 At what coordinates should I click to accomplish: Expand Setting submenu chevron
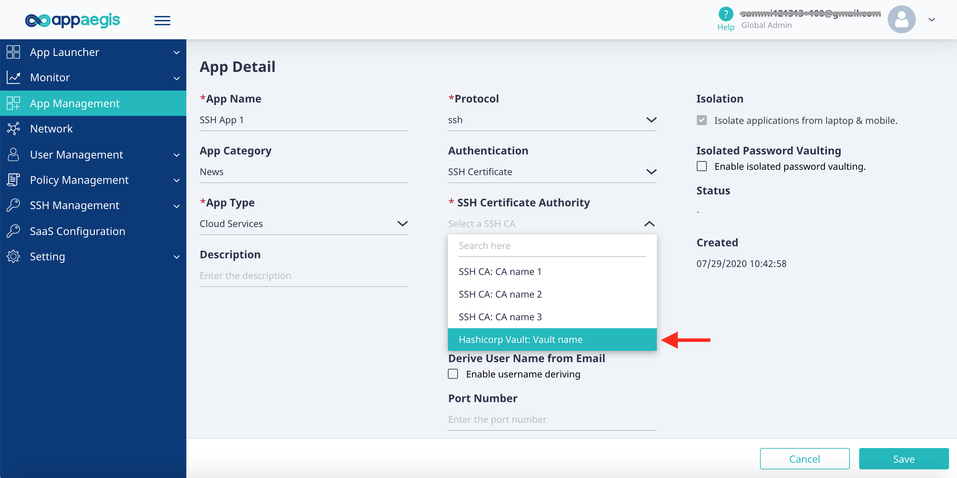pos(177,257)
